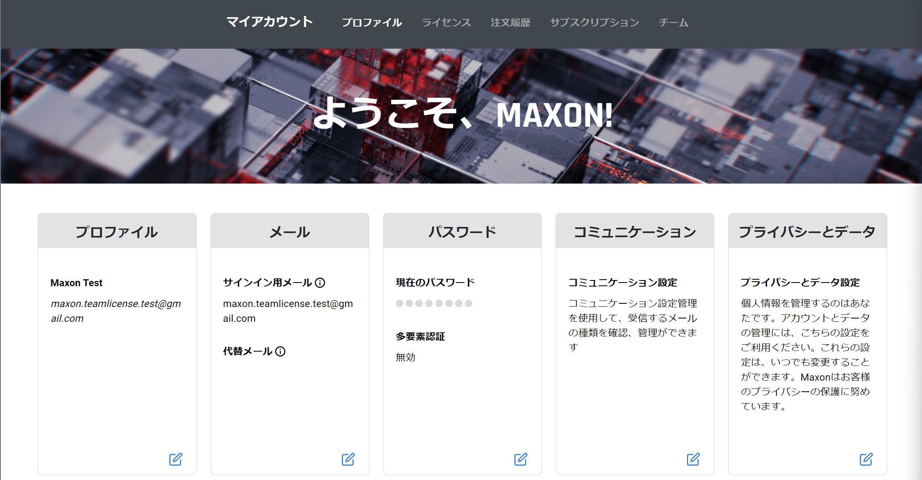Open the edit icon in パスワード card
The width and height of the screenshot is (922, 480).
coord(521,459)
